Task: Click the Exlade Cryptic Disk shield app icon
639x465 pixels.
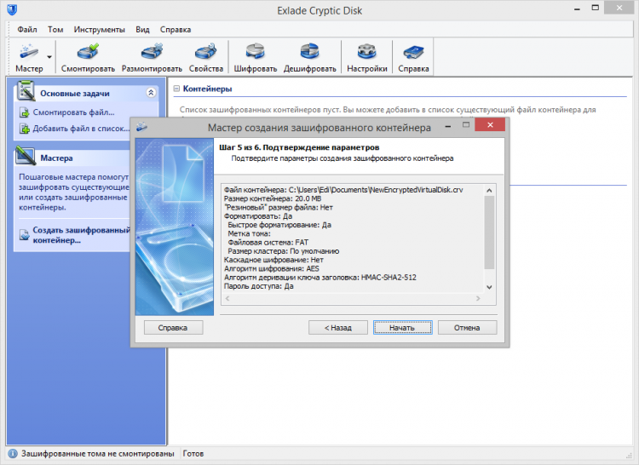Action: [x=12, y=9]
